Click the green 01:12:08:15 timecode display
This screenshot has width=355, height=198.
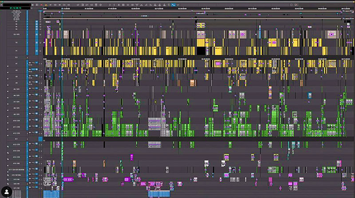point(15,8)
